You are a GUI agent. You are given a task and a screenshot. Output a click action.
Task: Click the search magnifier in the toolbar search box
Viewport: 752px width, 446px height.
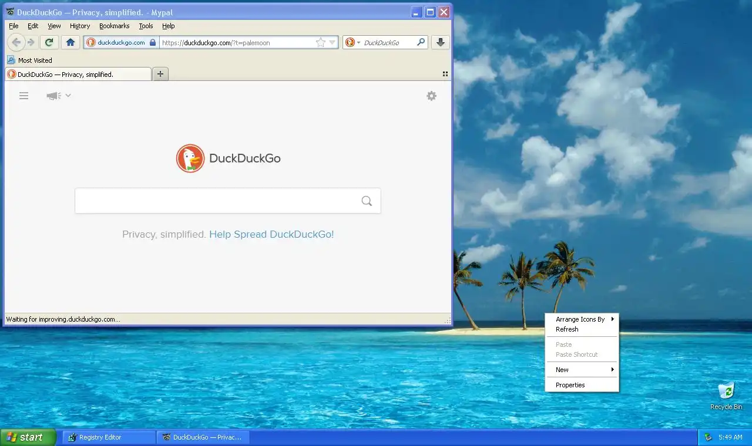pyautogui.click(x=421, y=42)
